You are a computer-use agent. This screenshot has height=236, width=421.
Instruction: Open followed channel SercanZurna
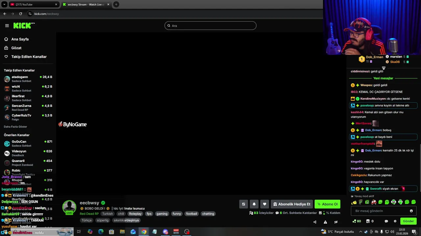pyautogui.click(x=28, y=108)
